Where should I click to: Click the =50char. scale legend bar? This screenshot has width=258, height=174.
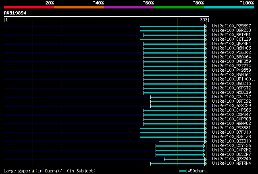[x=183, y=171]
